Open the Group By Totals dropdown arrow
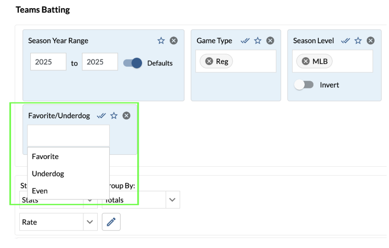Screen dimensions: 389x248 click(x=172, y=200)
